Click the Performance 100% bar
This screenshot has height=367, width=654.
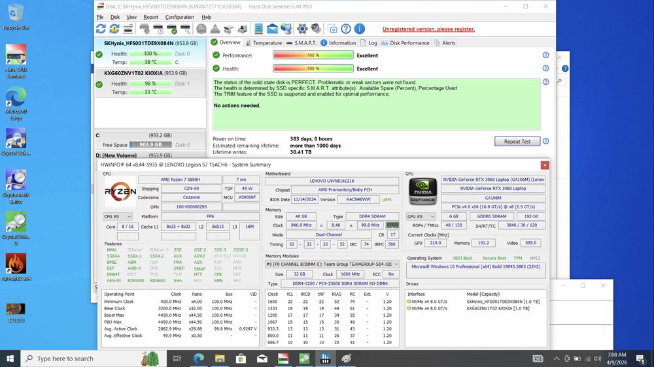click(x=313, y=55)
